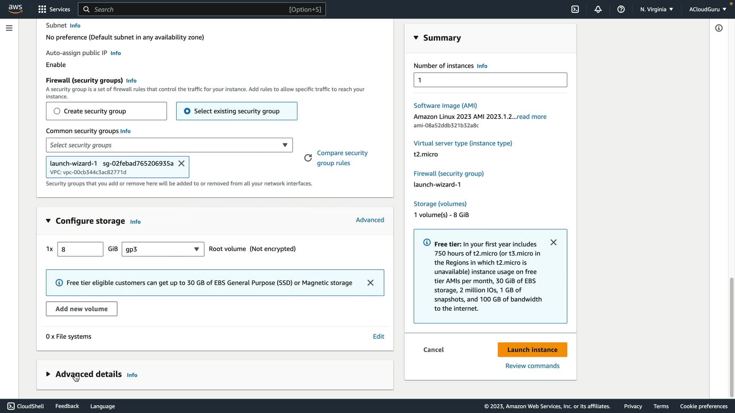The image size is (735, 413).
Task: Open CloudShell icon in top navigation bar
Action: 575,9
